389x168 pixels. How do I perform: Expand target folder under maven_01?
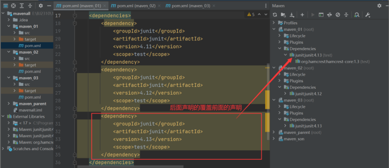click(14, 39)
